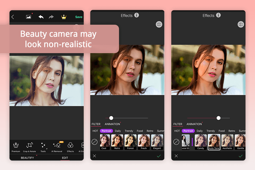Apply the Forest filter thumbnail
The width and height of the screenshot is (255, 170).
click(130, 142)
